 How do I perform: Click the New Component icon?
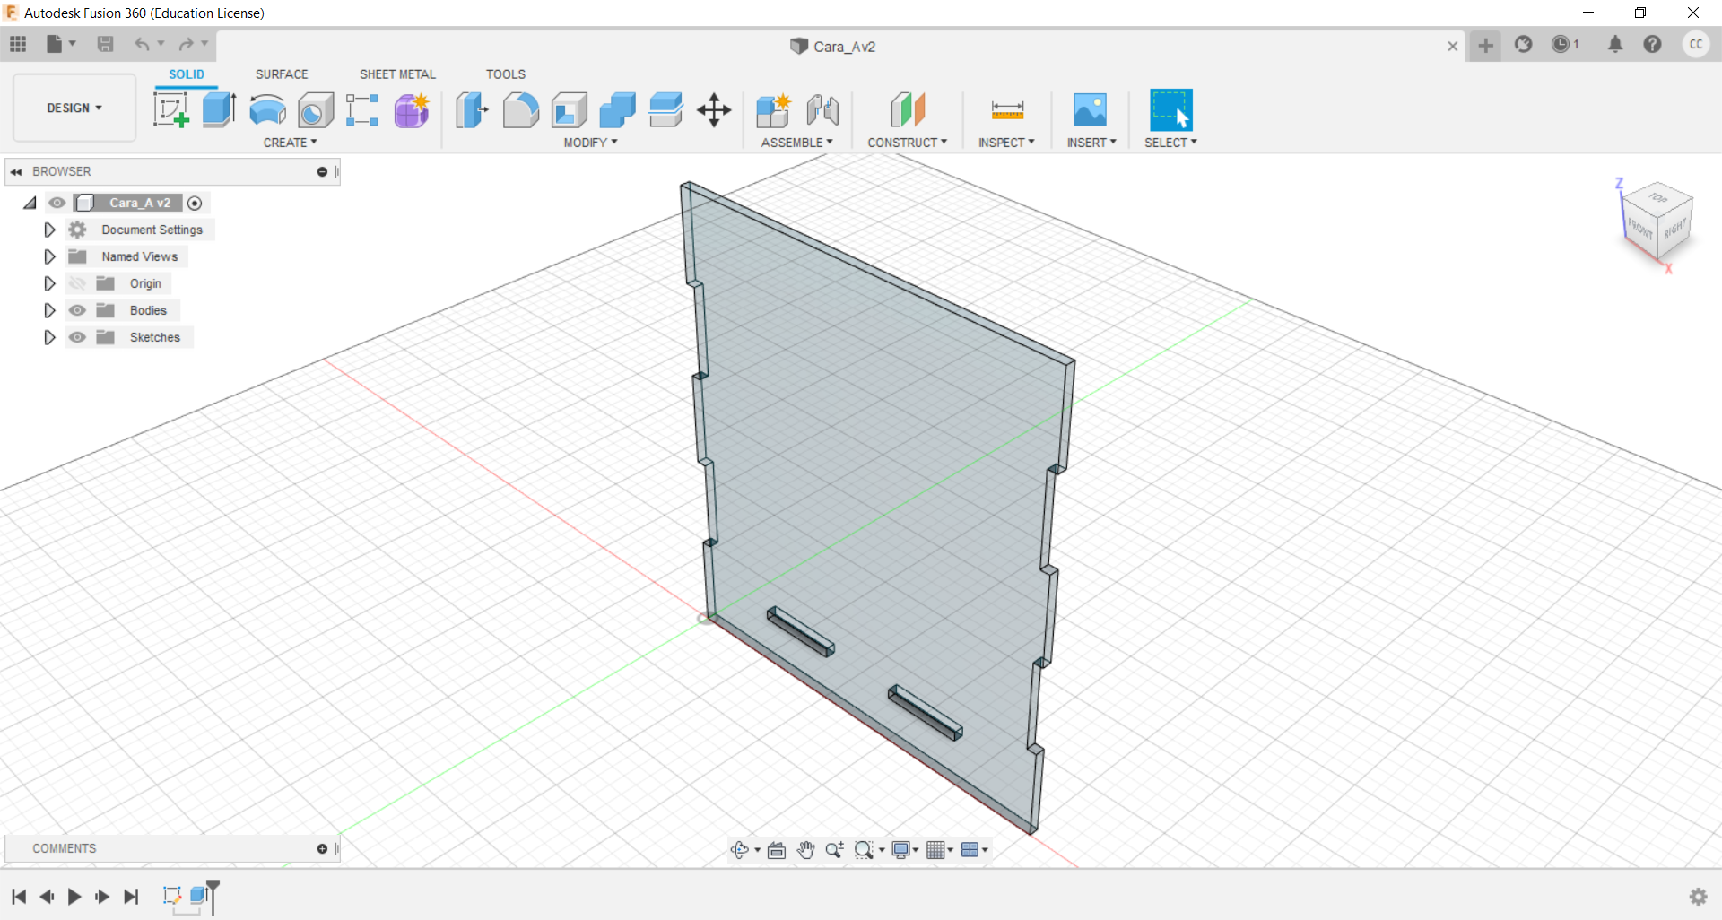tap(773, 110)
